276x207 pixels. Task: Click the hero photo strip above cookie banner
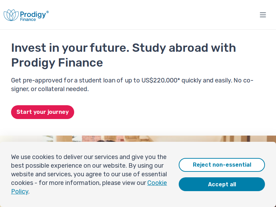click(x=138, y=139)
